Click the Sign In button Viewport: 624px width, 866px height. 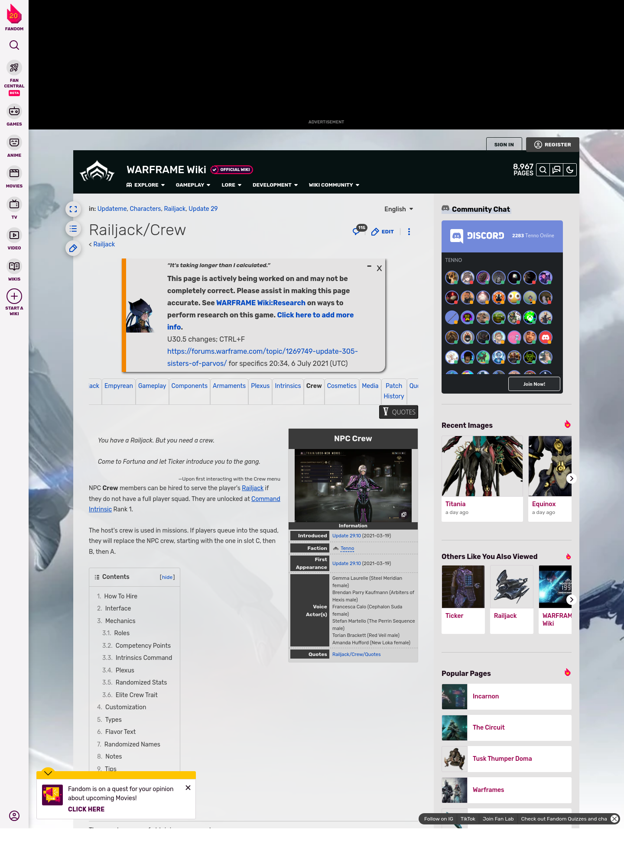tap(504, 145)
